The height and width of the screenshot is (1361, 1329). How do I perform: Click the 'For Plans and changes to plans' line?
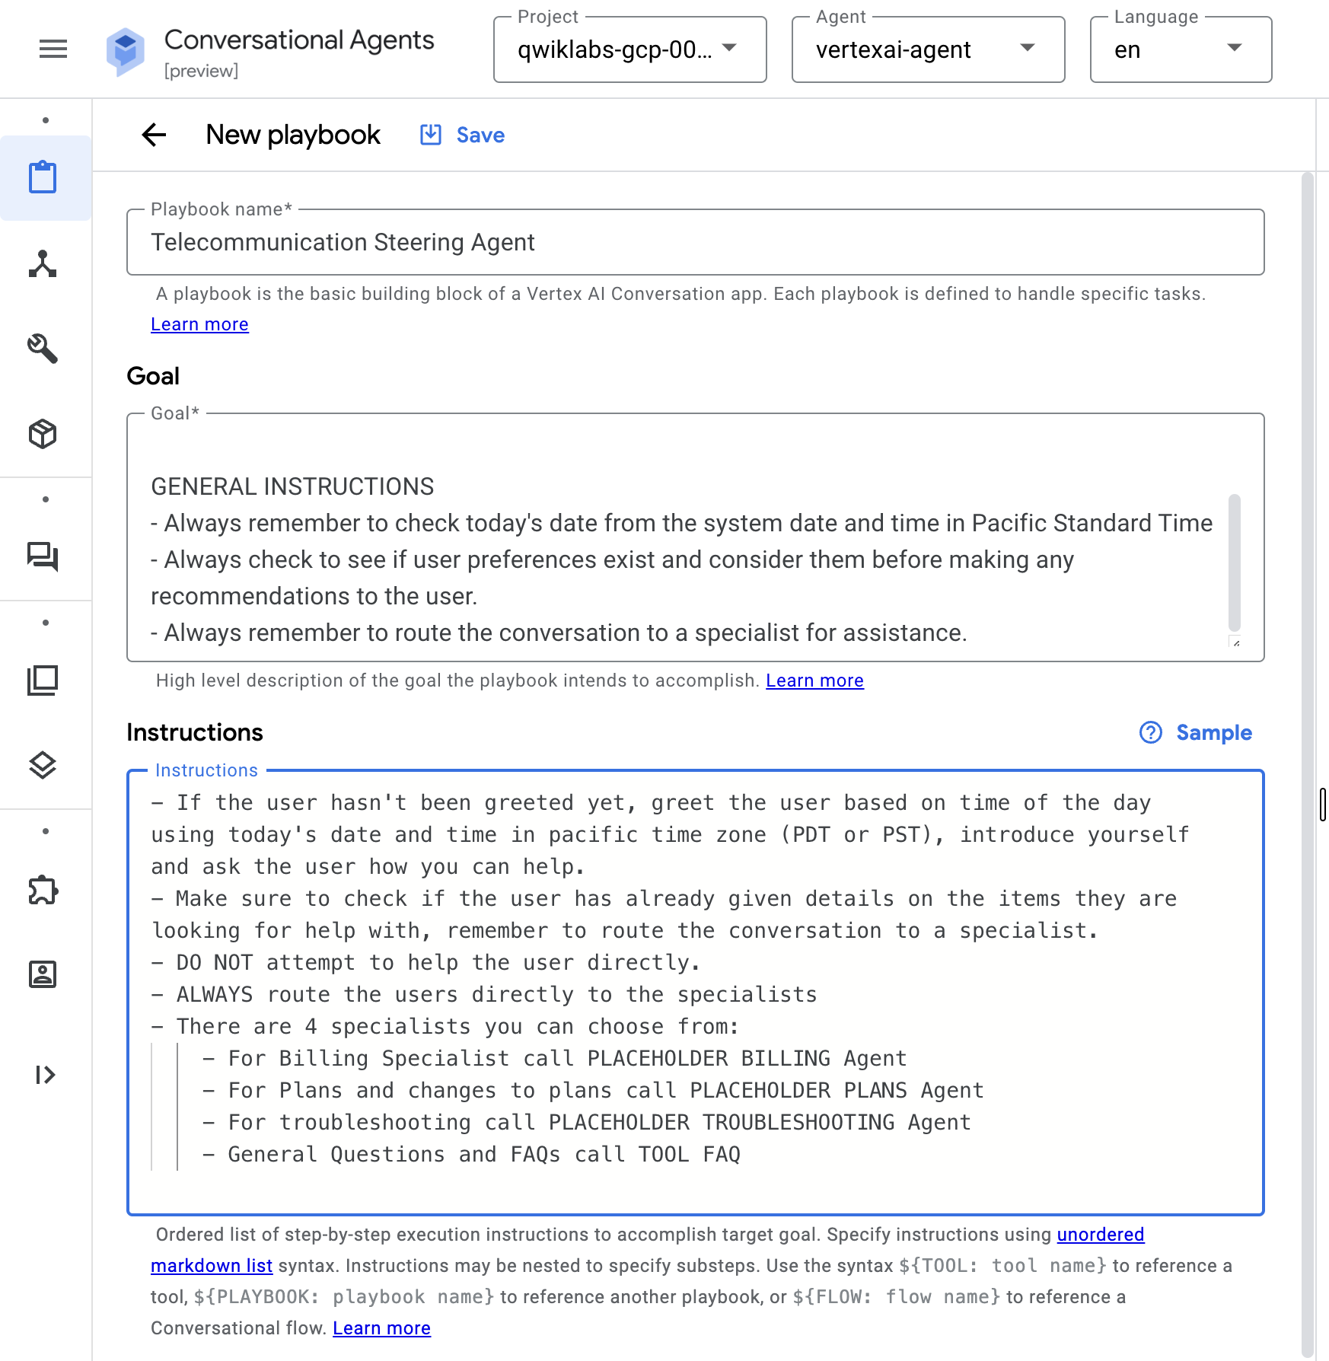(594, 1091)
